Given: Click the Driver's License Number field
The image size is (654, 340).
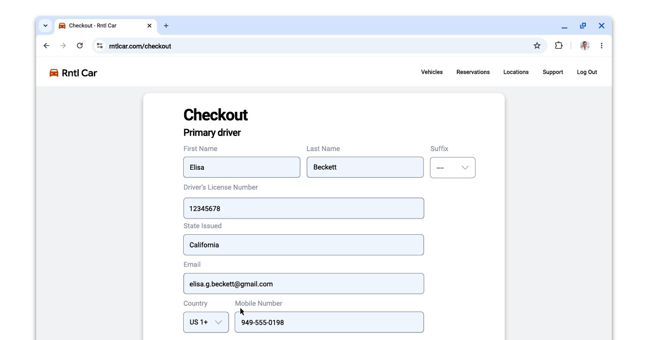Looking at the screenshot, I should pyautogui.click(x=303, y=209).
